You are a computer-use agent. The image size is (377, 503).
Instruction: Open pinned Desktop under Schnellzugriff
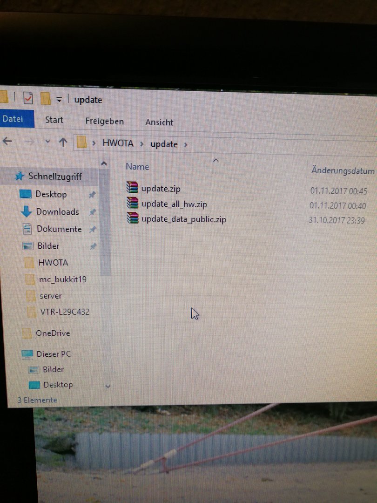51,194
